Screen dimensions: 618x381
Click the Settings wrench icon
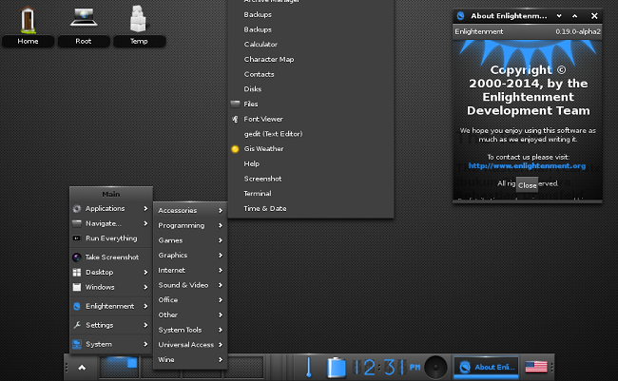77,325
